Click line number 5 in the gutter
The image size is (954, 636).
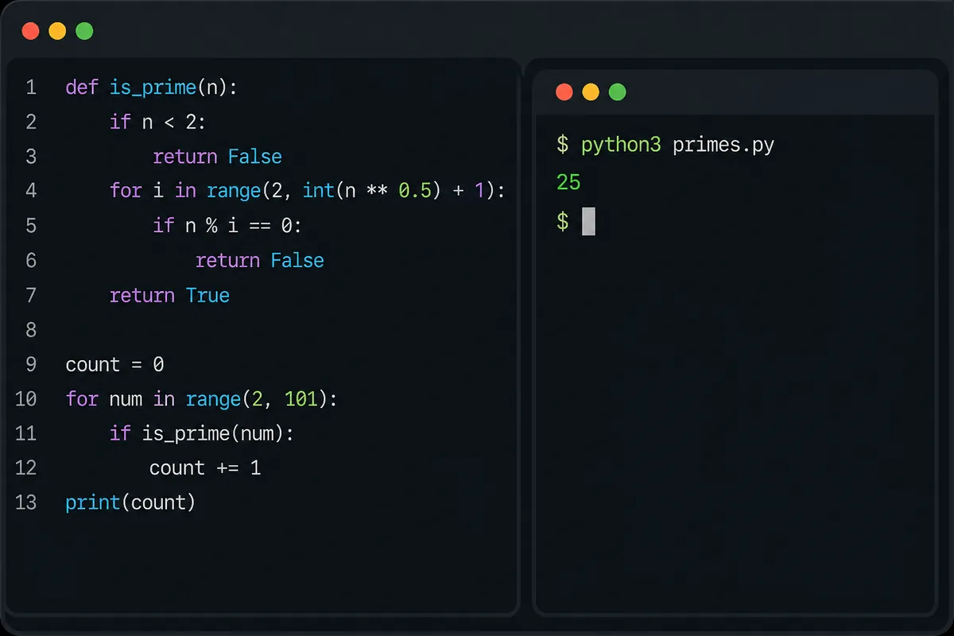[x=31, y=226]
